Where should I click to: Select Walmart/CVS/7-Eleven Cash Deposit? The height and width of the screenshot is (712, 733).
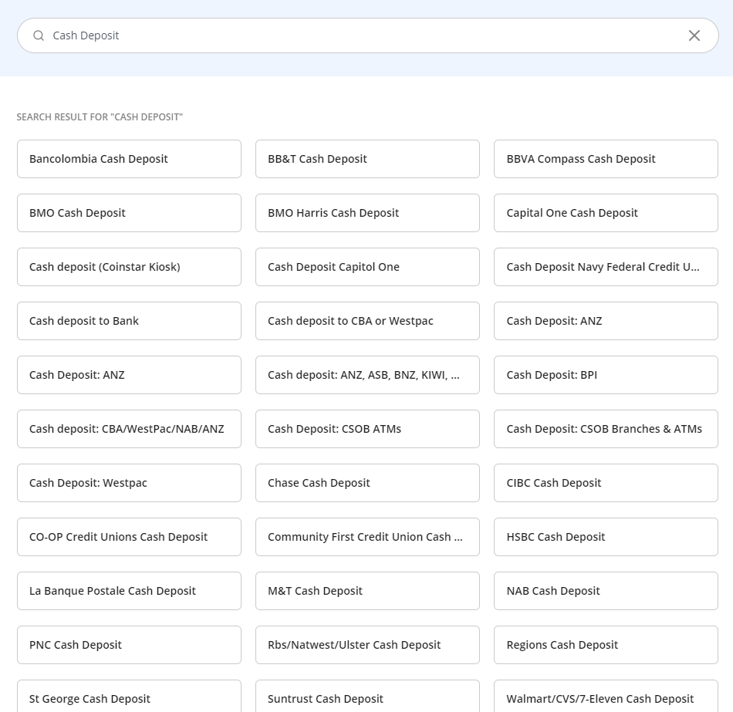[x=606, y=697]
